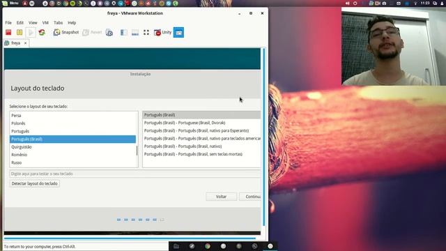Screen dimensions: 446x251
Task: Select Persa in the language list
Action: tap(72, 116)
